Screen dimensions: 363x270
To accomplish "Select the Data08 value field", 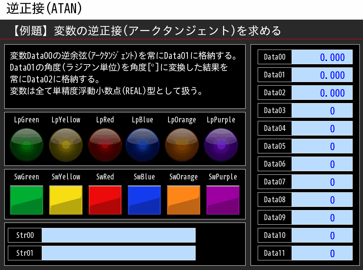I will tap(322, 199).
